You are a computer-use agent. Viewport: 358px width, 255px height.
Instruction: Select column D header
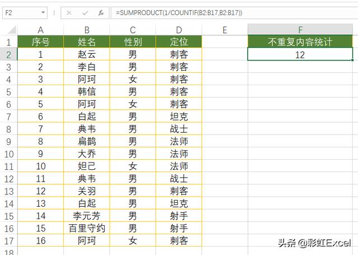tap(179, 30)
